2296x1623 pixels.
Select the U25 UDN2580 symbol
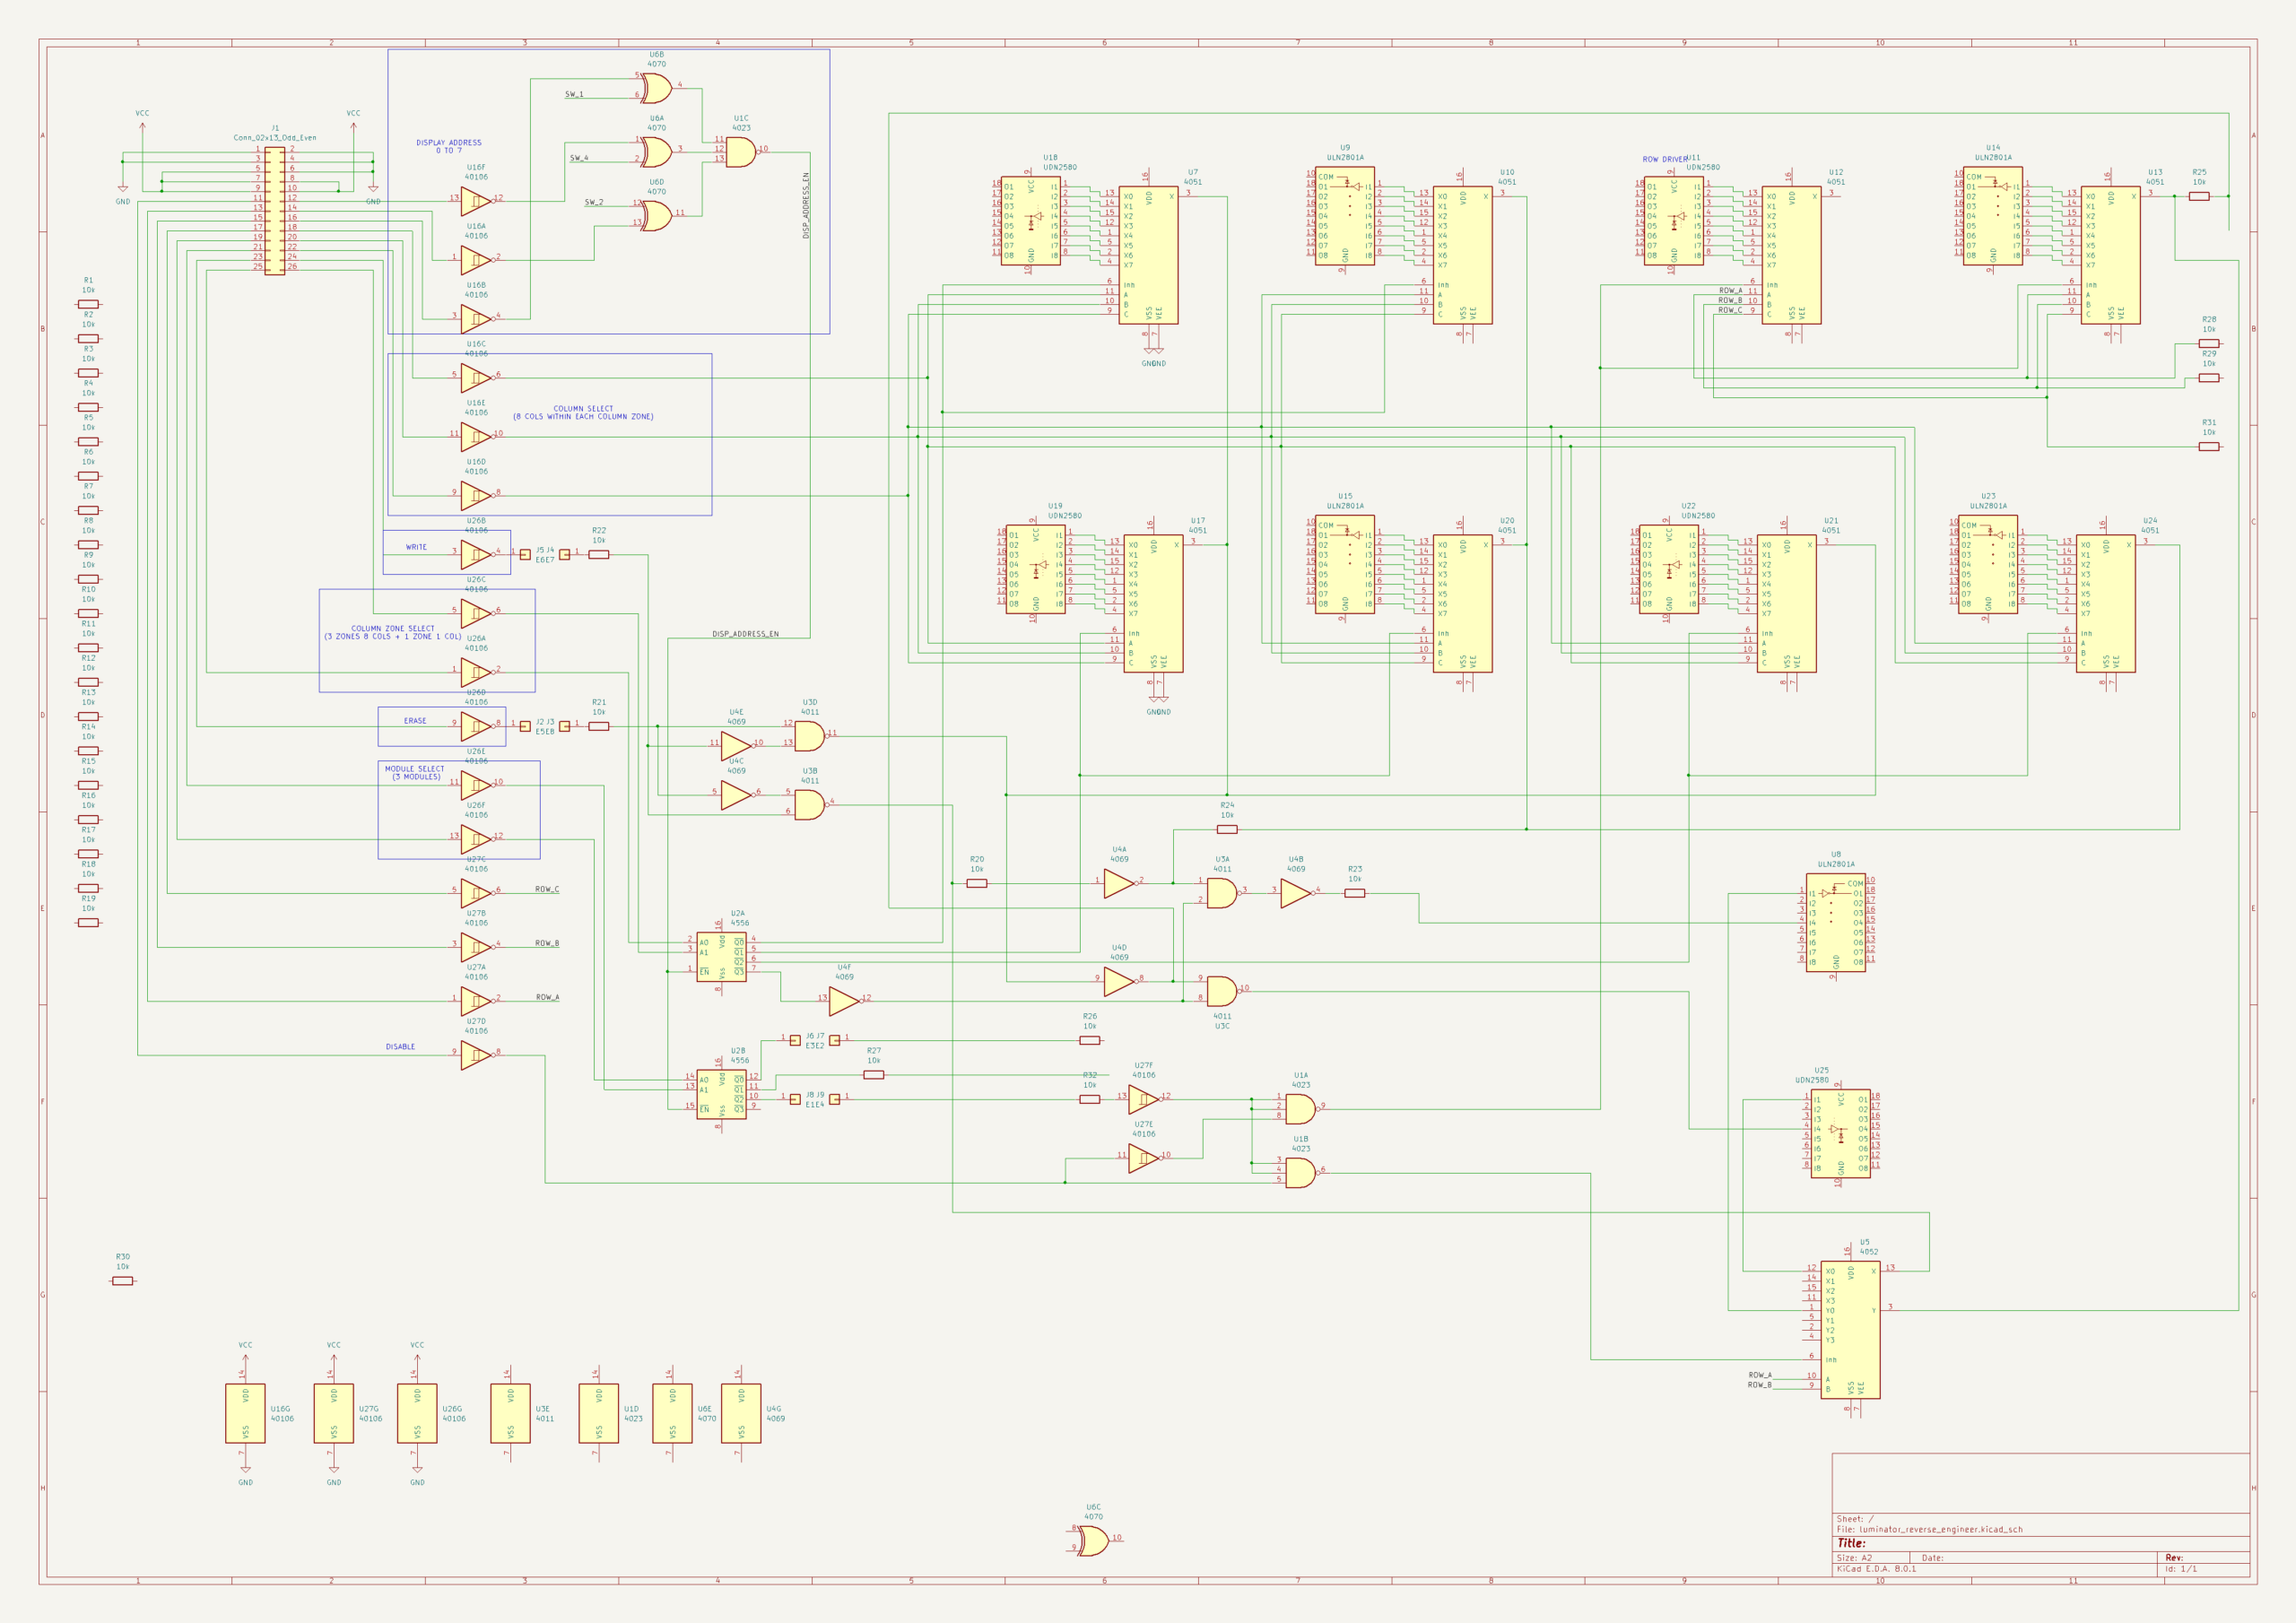click(1840, 1133)
